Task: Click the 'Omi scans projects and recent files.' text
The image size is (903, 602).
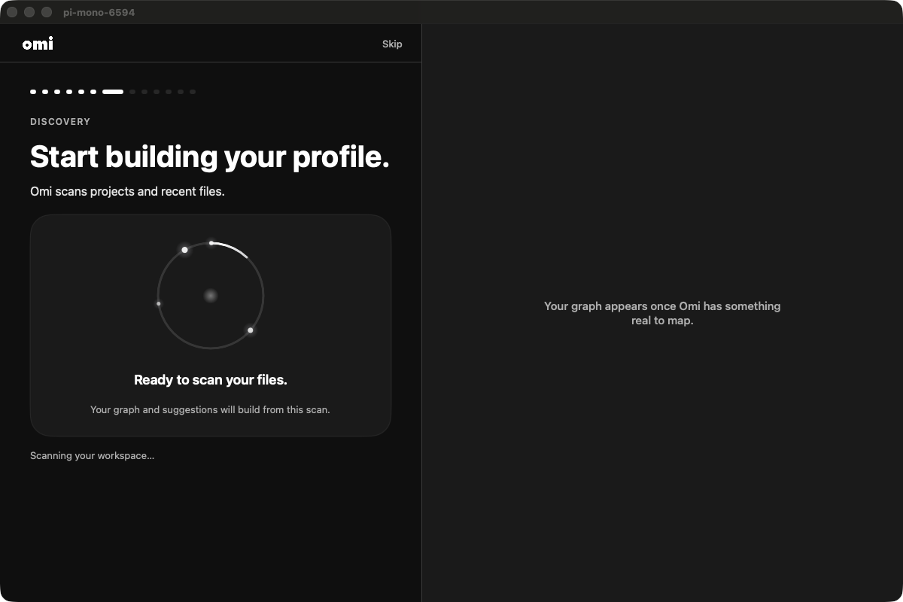Action: coord(127,191)
